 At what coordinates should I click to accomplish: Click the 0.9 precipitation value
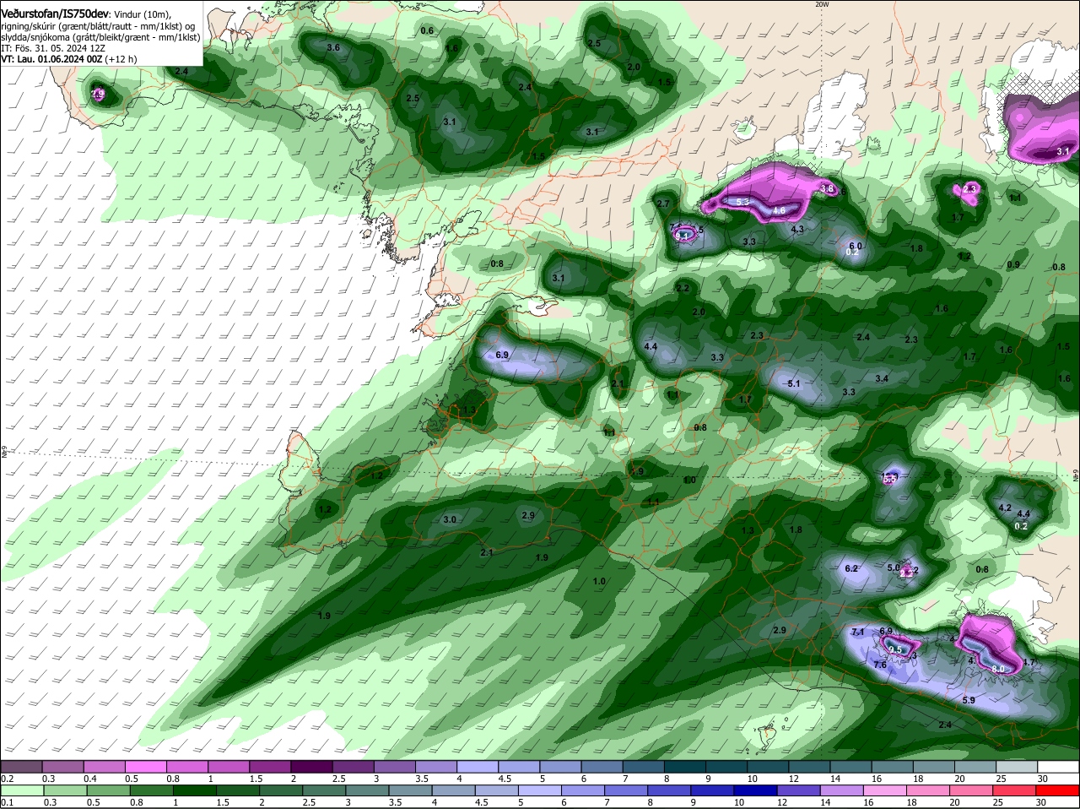tap(1013, 264)
